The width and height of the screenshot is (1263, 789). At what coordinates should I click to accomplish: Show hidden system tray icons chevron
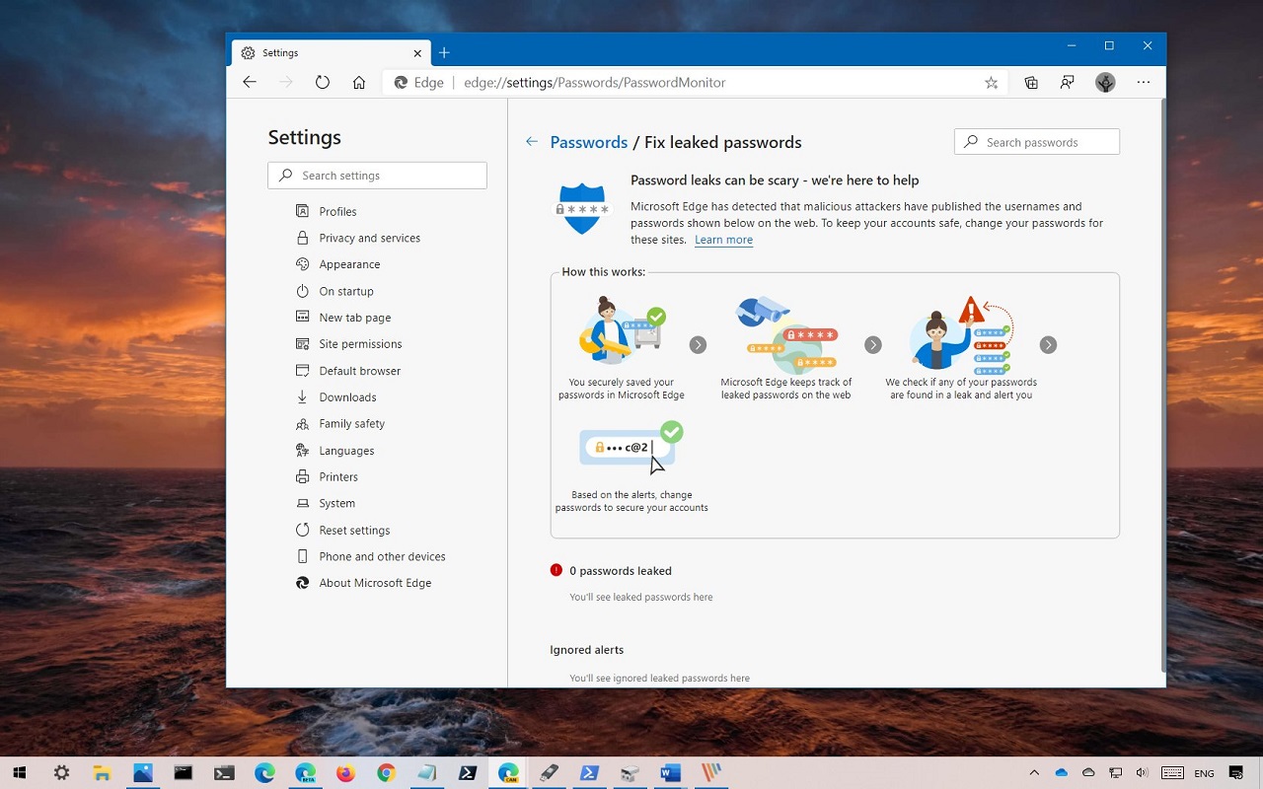[x=1034, y=773]
